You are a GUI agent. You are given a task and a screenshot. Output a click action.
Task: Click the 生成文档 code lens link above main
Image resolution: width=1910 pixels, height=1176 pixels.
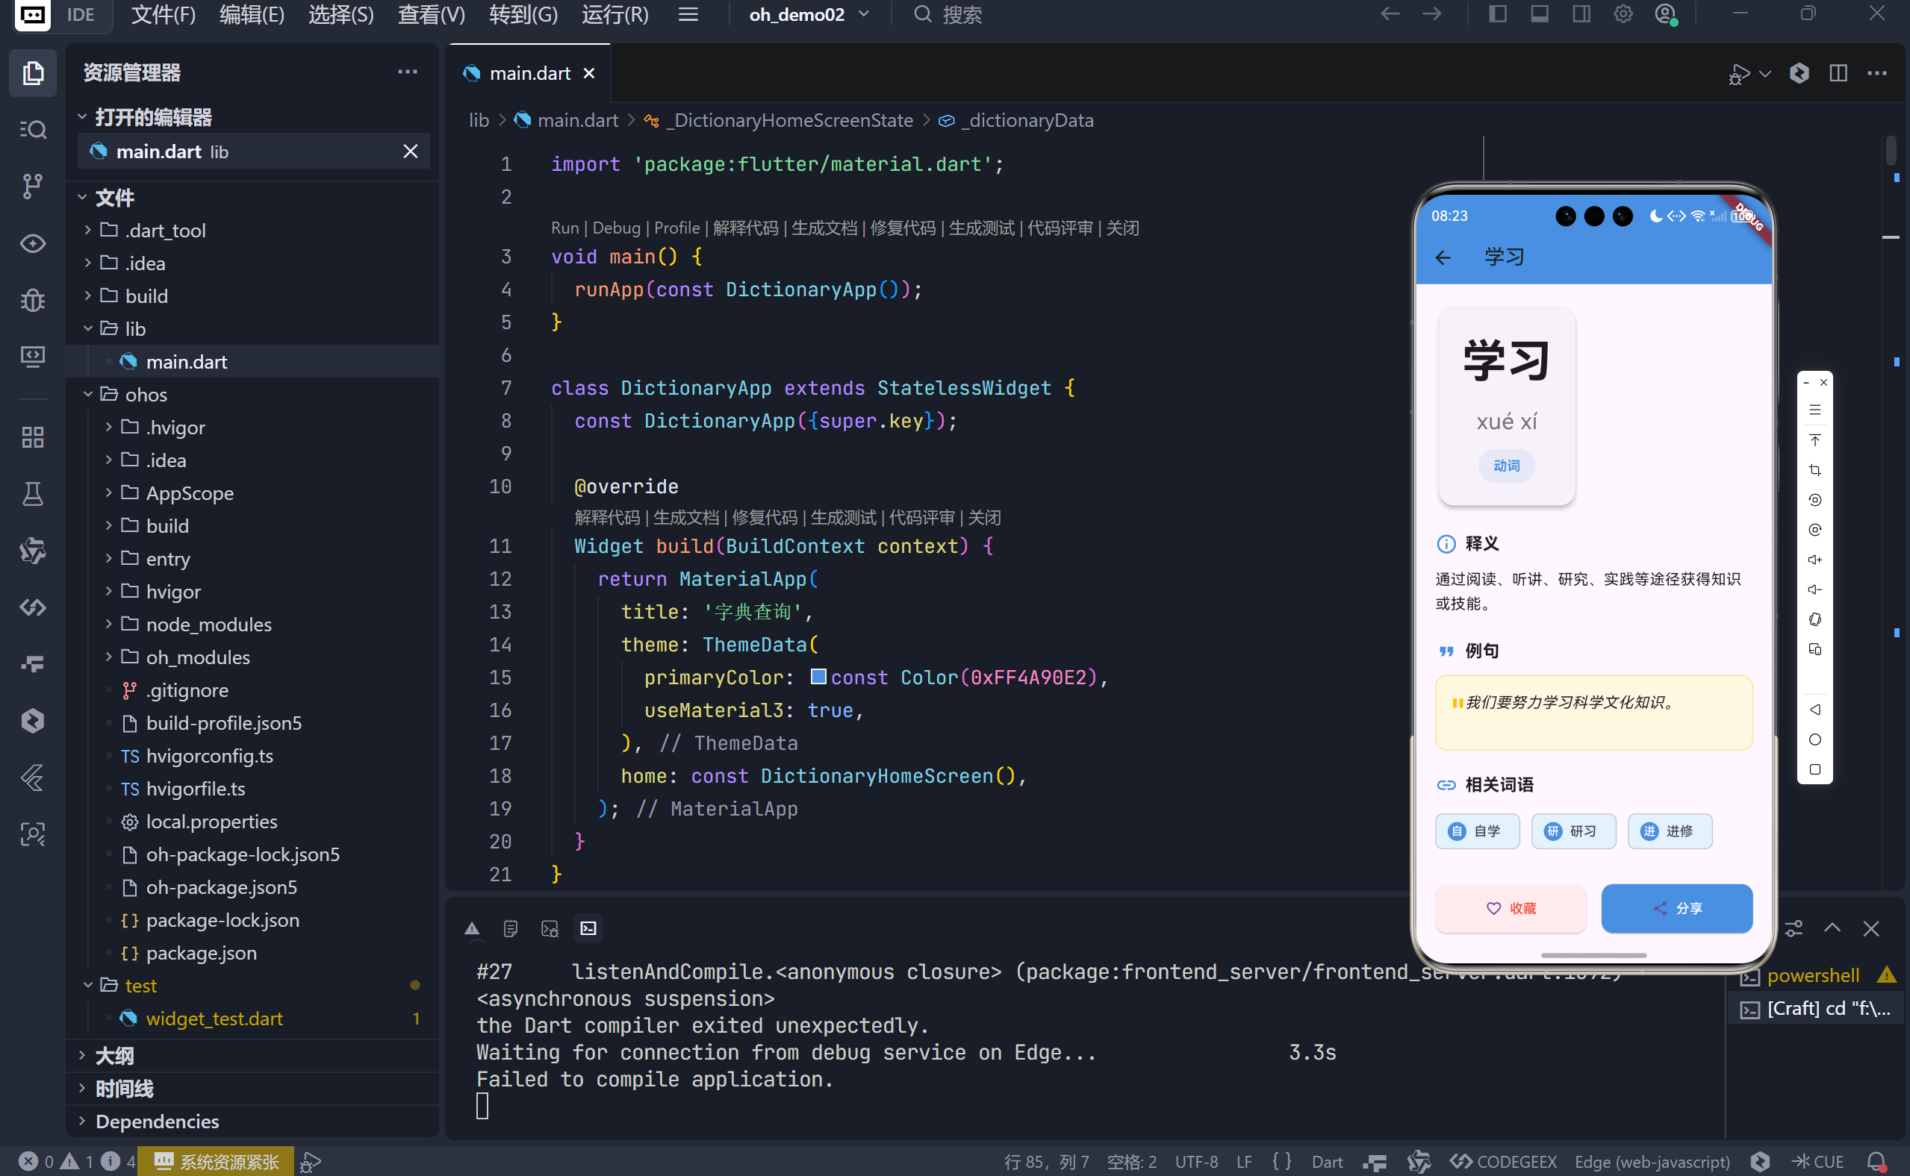(x=824, y=228)
